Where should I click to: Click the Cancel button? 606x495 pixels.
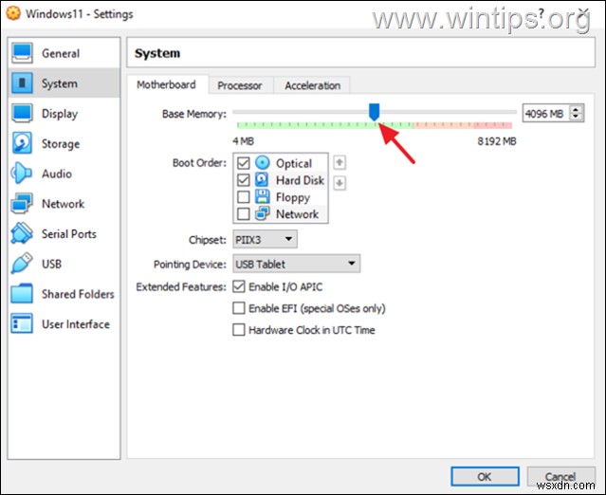[x=560, y=476]
